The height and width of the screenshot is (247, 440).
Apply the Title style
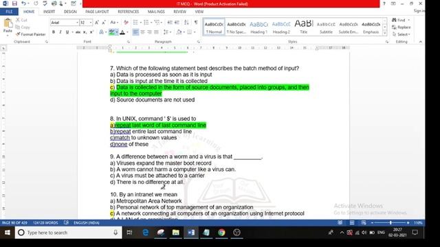pyautogui.click(x=304, y=27)
